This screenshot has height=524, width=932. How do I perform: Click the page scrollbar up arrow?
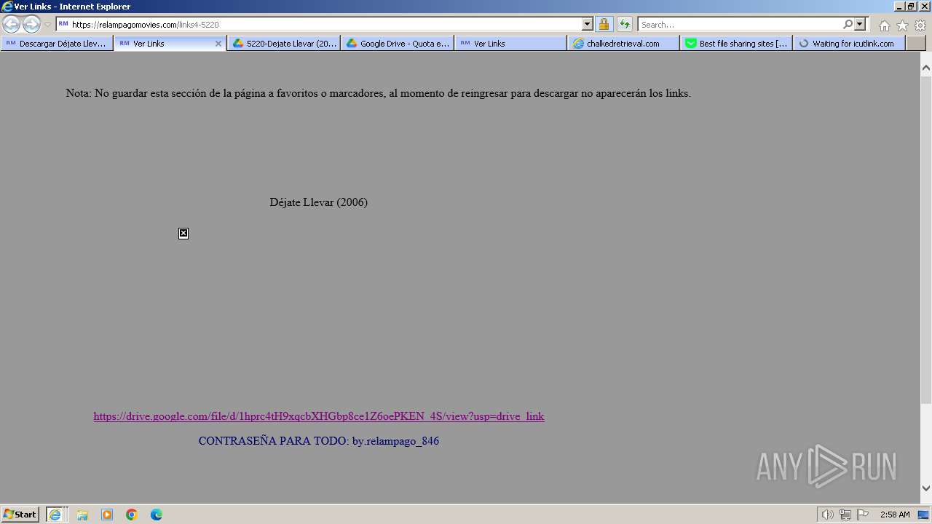[x=926, y=68]
